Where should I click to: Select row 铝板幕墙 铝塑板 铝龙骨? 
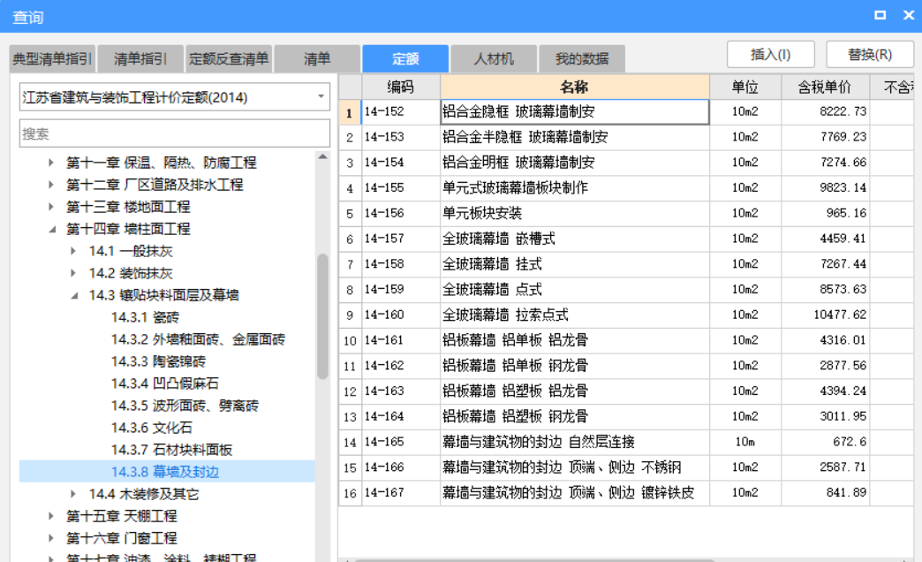pos(575,391)
